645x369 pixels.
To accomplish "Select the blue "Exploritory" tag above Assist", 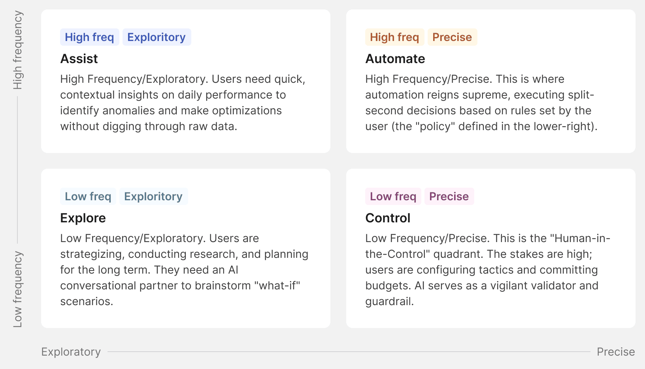I will (157, 37).
